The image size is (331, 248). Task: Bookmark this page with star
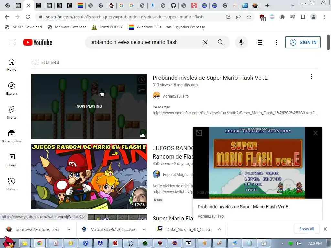tap(249, 17)
